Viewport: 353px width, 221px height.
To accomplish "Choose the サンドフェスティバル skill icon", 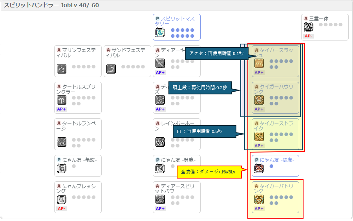I will (x=111, y=69).
